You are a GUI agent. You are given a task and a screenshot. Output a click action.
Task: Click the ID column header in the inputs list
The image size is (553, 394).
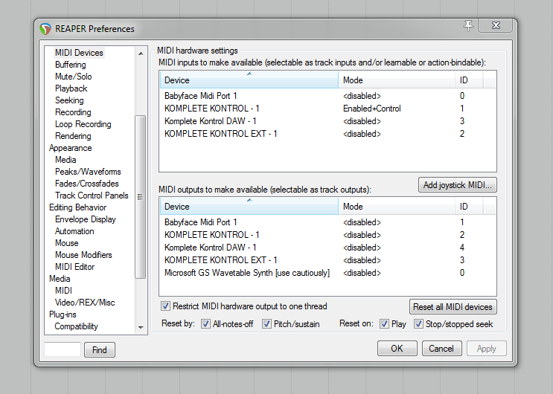coord(469,80)
